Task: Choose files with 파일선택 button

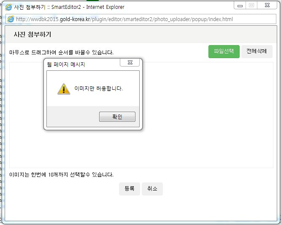Action: [224, 51]
